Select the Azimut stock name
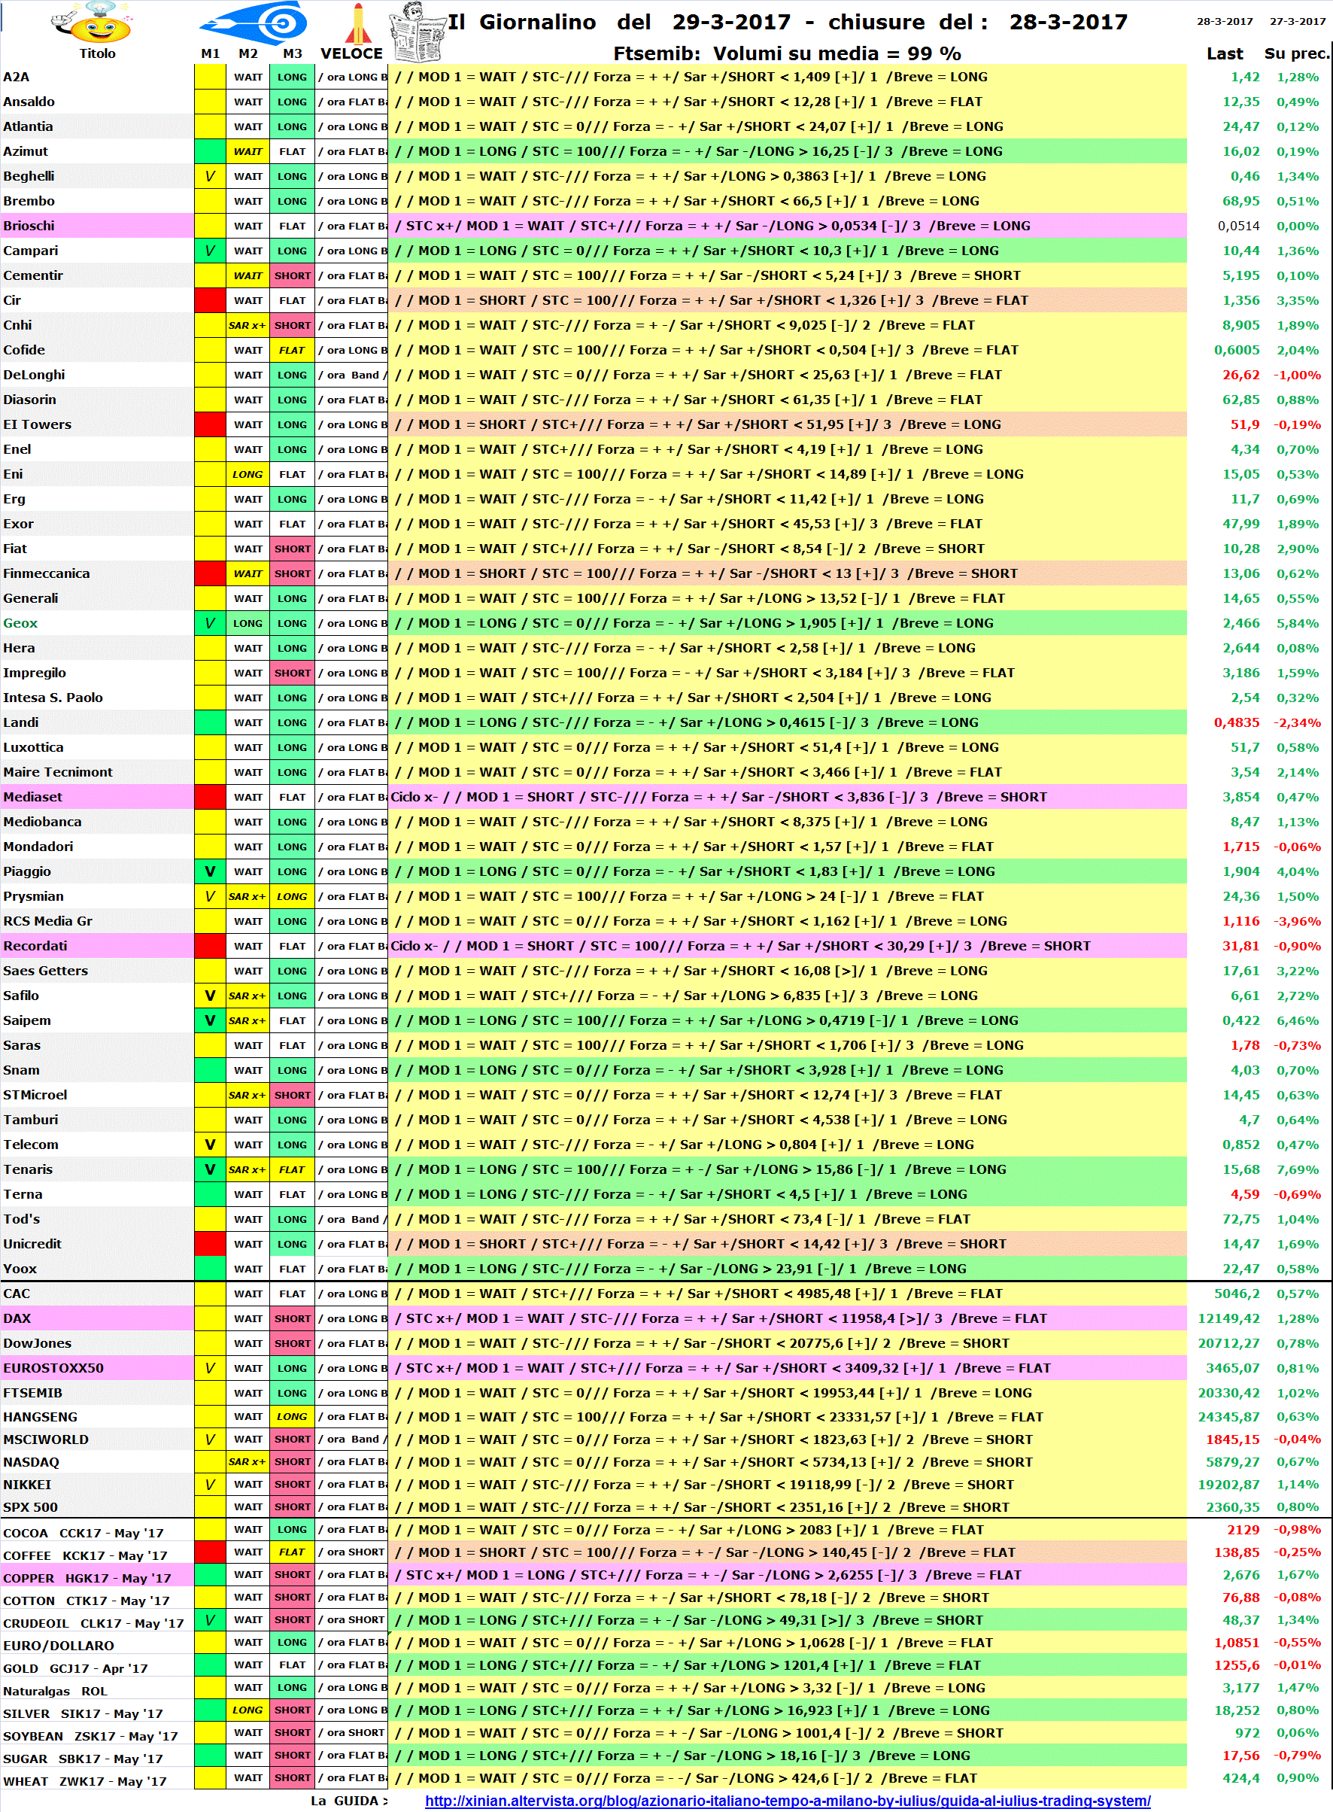Viewport: 1333px width, 1812px height. coord(25,151)
